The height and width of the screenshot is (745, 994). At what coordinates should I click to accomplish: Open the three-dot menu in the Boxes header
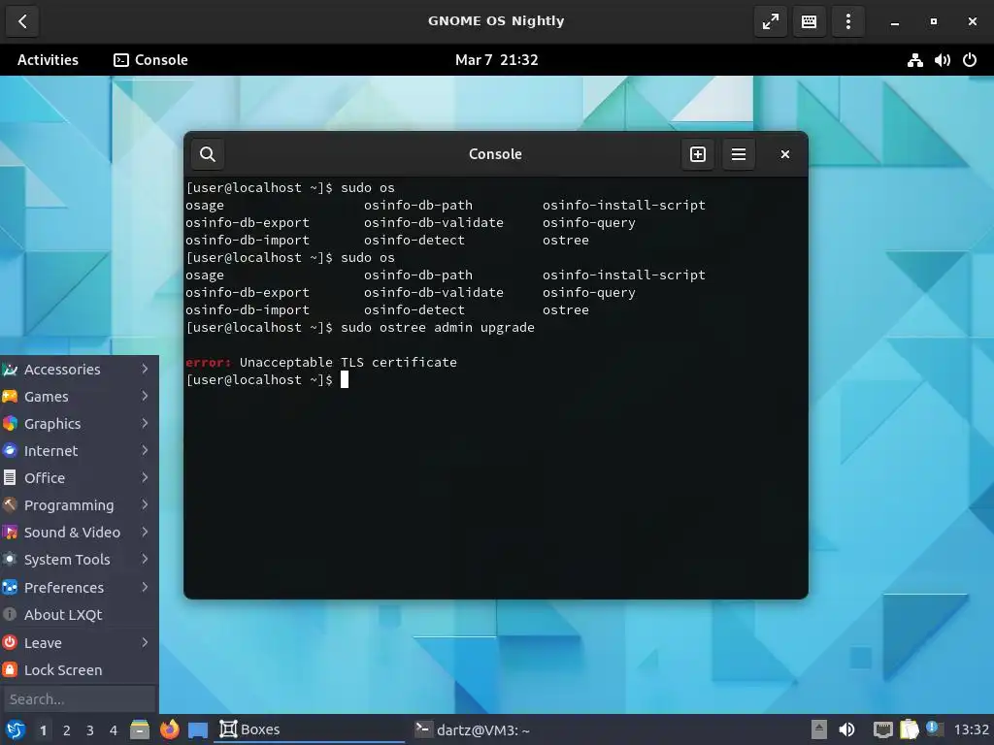point(847,21)
